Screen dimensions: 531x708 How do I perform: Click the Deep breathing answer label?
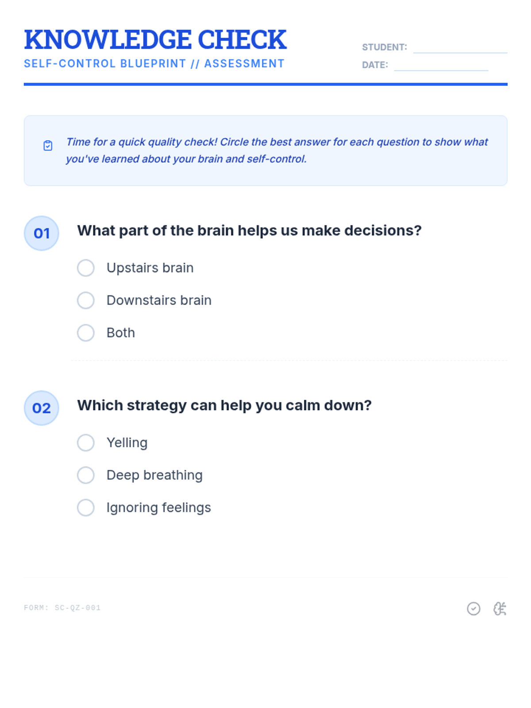click(x=154, y=475)
